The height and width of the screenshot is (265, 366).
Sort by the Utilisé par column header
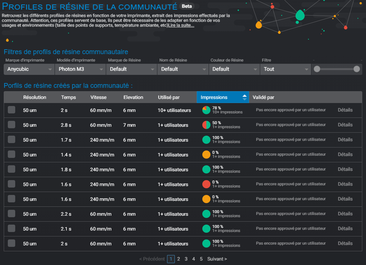coord(169,97)
